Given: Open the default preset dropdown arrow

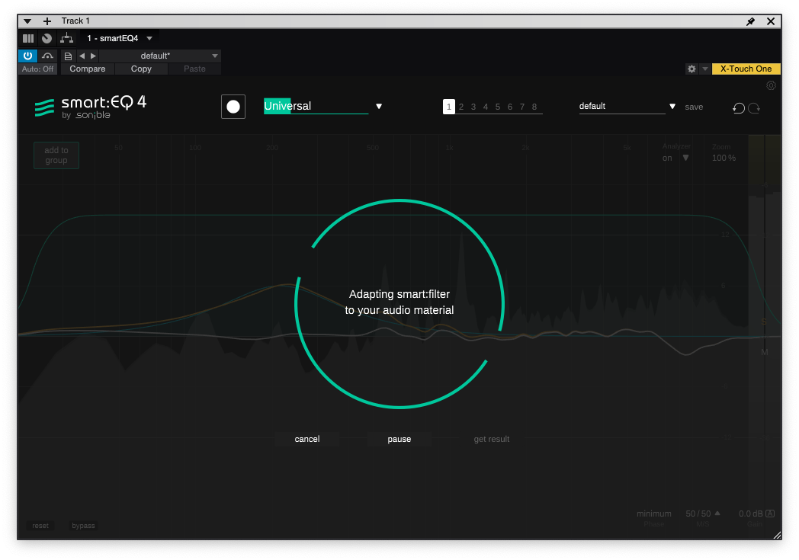Looking at the screenshot, I should pos(672,107).
